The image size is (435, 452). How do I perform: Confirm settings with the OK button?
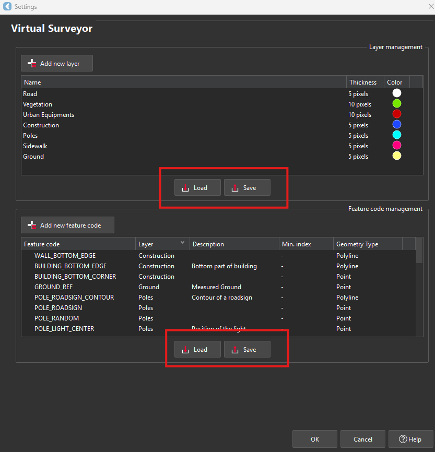pyautogui.click(x=315, y=439)
